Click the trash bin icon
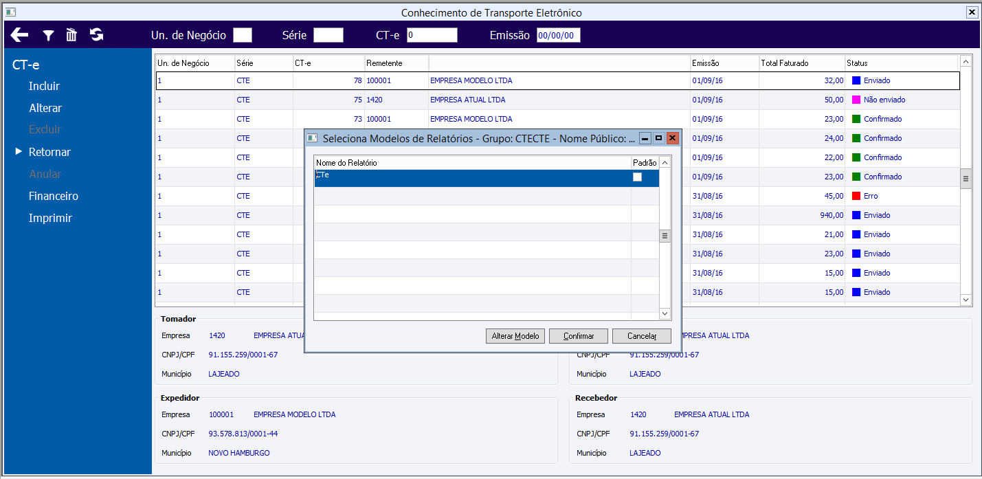Viewport: 982px width, 479px height. click(71, 35)
